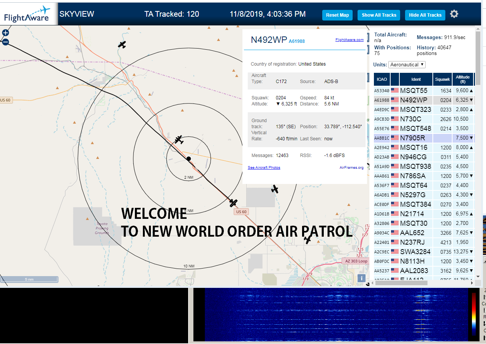Viewport: 486px width, 344px height.
Task: Click the US flag in the N492WP row
Action: point(395,100)
